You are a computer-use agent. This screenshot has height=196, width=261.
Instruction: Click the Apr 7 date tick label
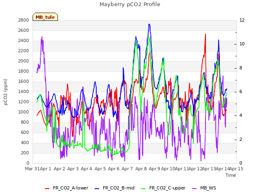(127, 169)
